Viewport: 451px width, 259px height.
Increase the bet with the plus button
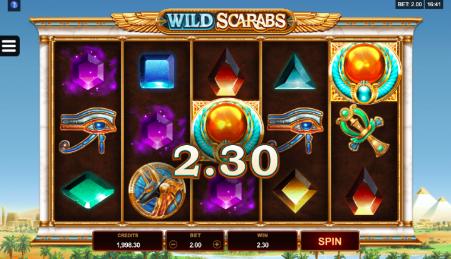pos(217,245)
